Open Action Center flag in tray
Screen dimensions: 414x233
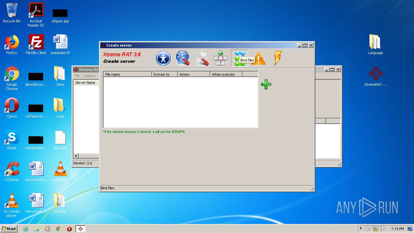click(x=383, y=229)
